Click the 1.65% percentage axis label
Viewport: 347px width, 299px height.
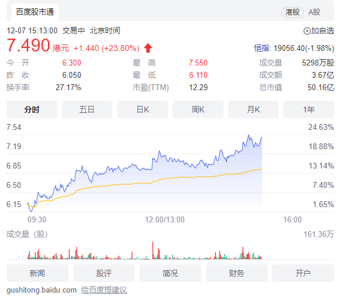pyautogui.click(x=323, y=204)
